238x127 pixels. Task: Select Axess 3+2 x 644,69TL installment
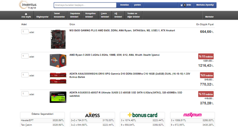click(x=92, y=125)
